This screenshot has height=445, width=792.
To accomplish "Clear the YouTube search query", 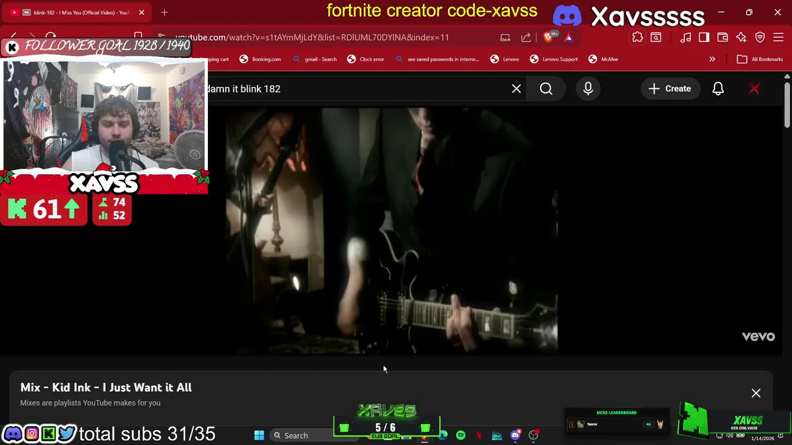I will tap(516, 89).
